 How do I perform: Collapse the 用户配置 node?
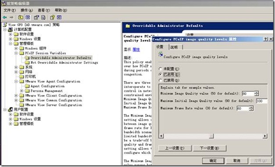tap(5, 109)
